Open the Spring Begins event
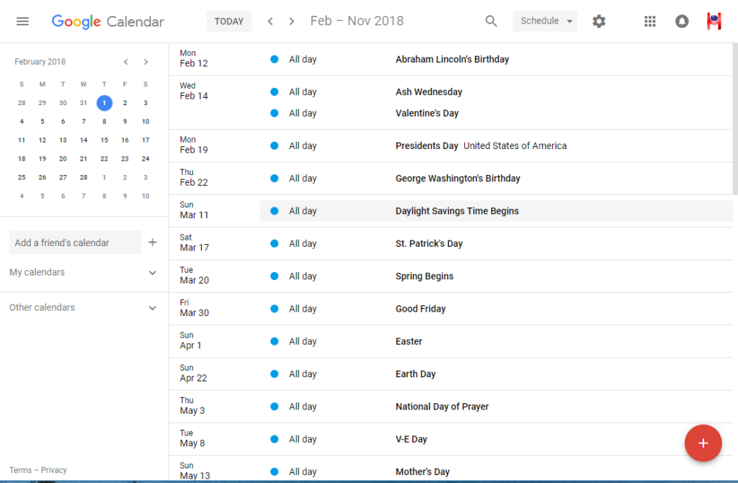The height and width of the screenshot is (483, 738). point(424,276)
